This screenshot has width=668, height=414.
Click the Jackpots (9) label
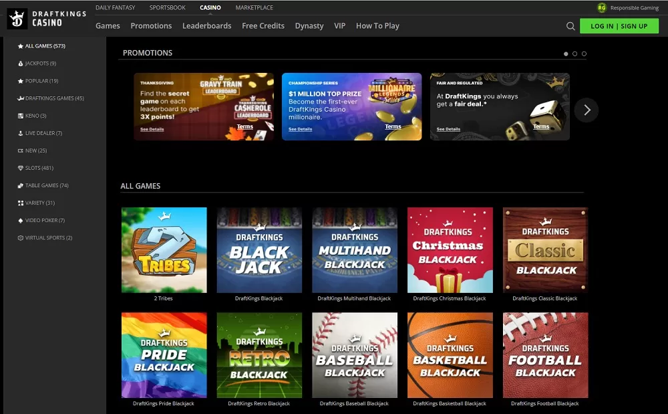pyautogui.click(x=41, y=64)
